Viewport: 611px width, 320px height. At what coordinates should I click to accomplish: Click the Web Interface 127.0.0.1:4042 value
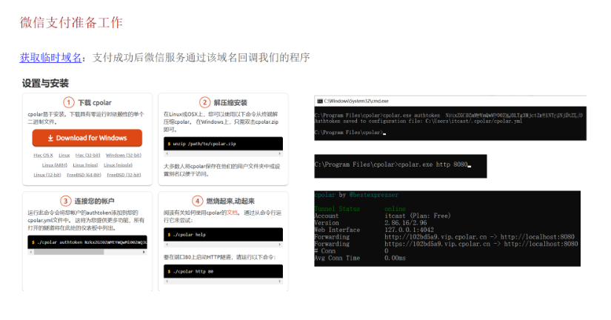pyautogui.click(x=409, y=230)
